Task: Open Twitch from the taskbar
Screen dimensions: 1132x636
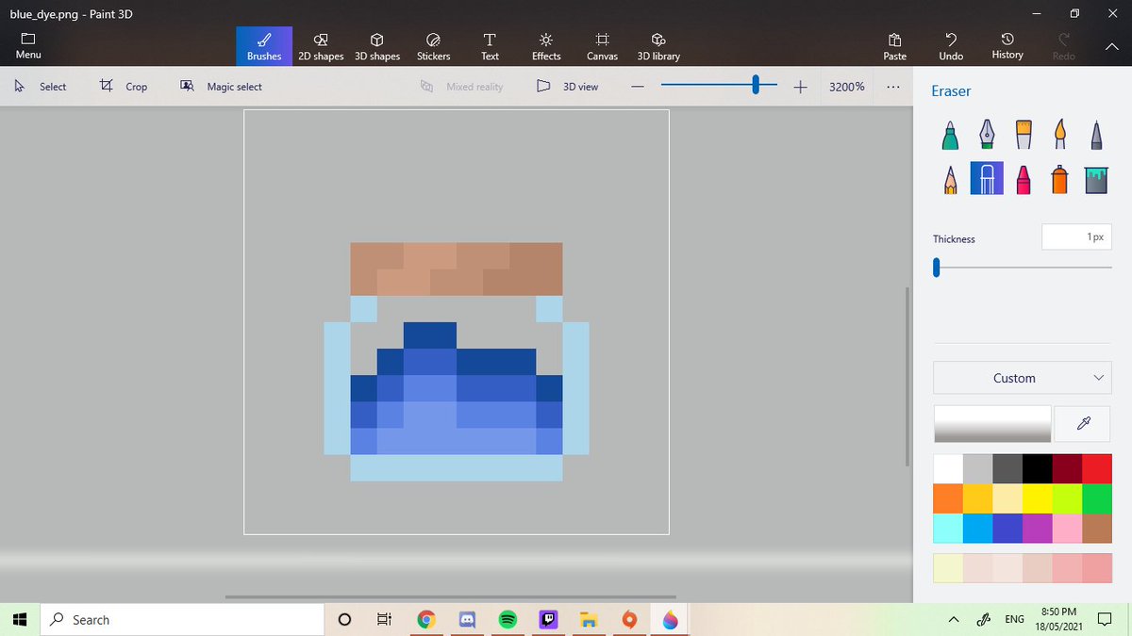Action: point(548,620)
